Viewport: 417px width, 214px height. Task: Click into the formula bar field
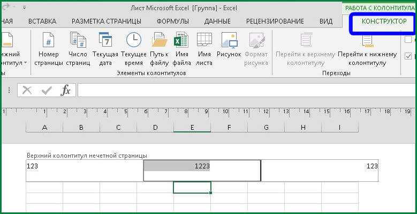(247, 90)
